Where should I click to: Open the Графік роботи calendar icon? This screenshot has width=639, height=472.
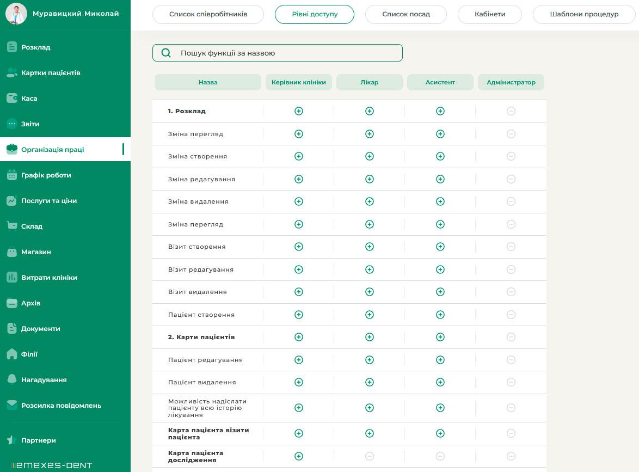12,175
